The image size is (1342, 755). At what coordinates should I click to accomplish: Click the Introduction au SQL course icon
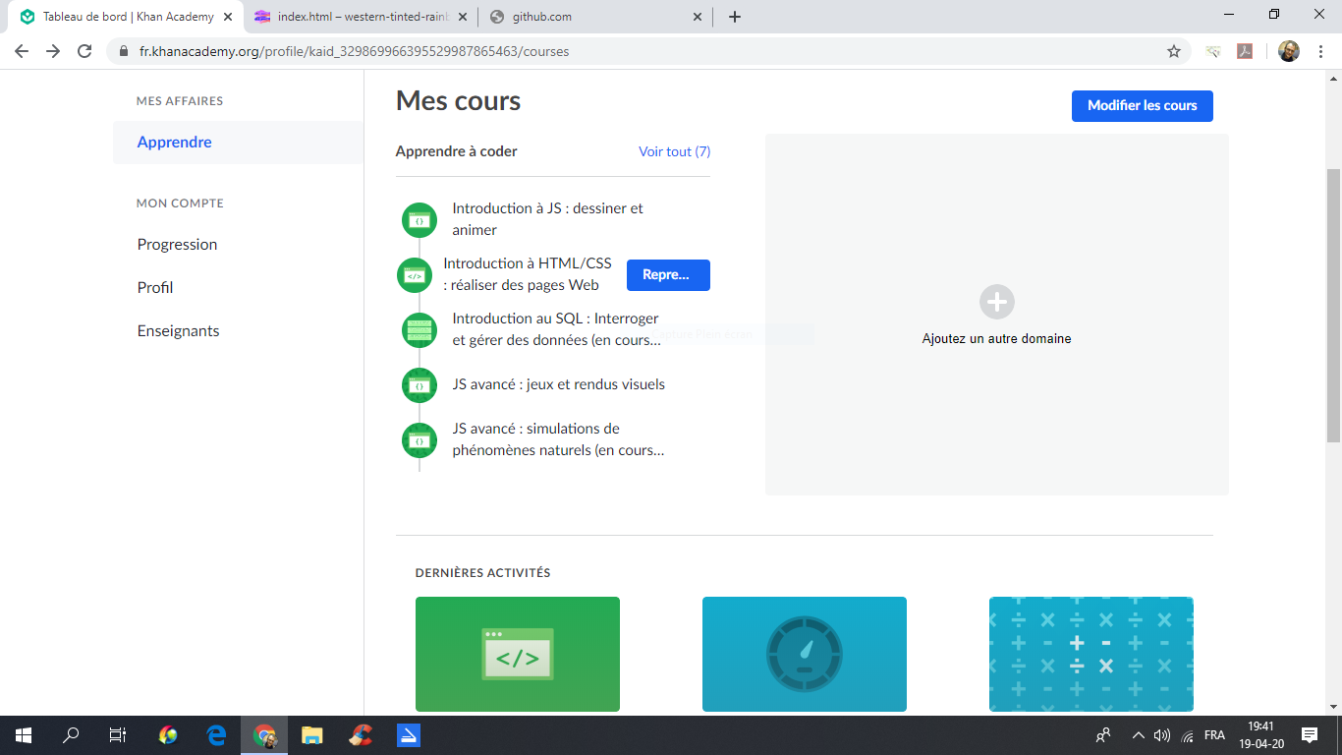coord(419,329)
